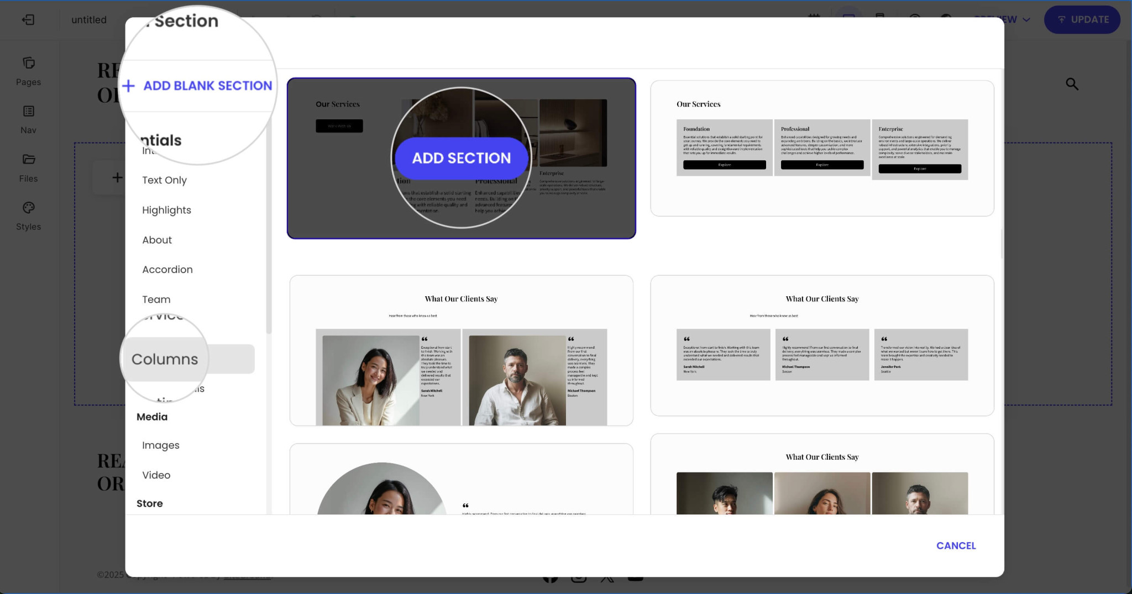Choose the three text quotes testimonial template
The width and height of the screenshot is (1132, 594).
point(822,345)
